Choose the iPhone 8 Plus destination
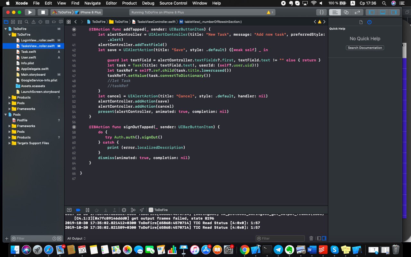Image resolution: width=411 pixels, height=257 pixels. coord(88,12)
